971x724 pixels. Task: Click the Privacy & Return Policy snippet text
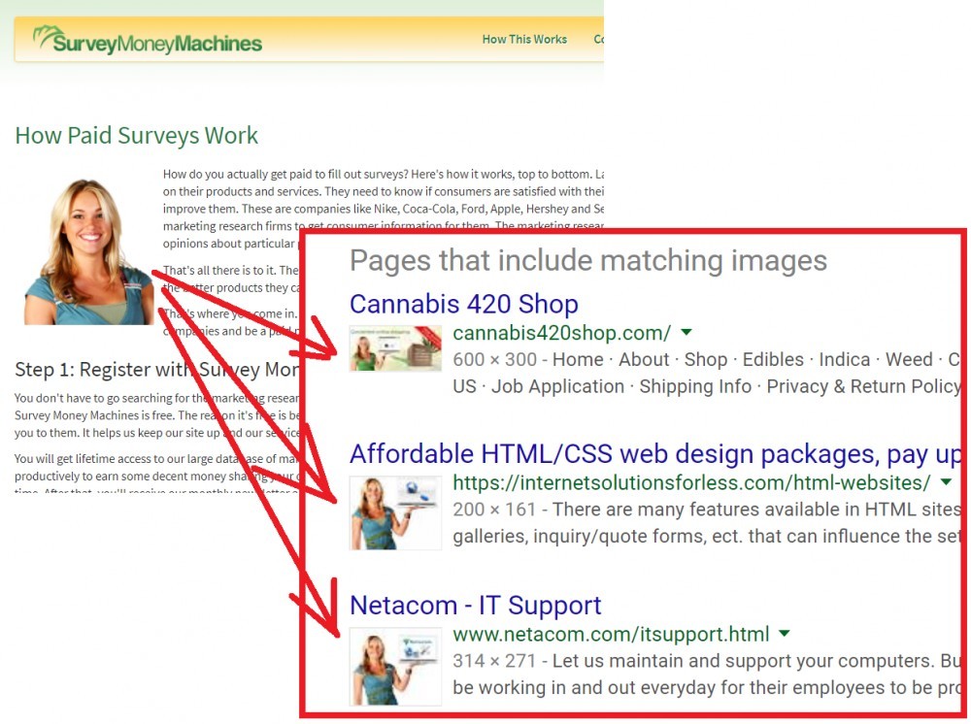864,387
